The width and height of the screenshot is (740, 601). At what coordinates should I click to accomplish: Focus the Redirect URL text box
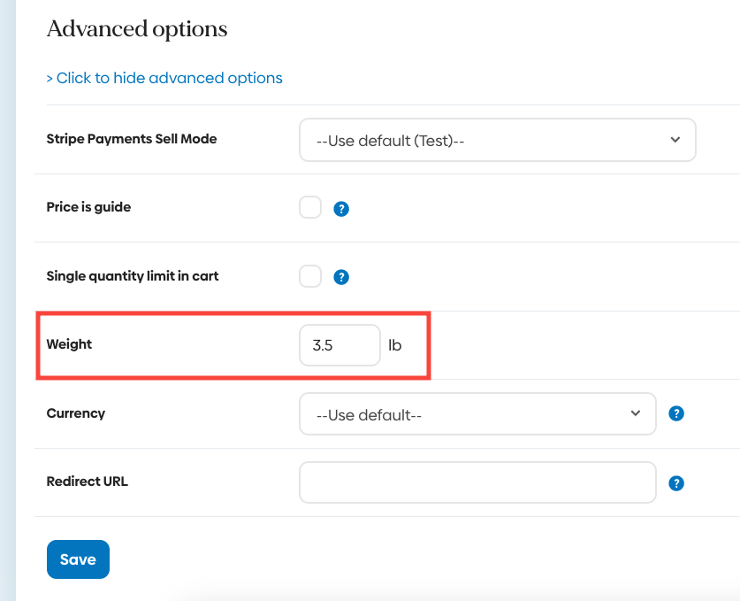[x=477, y=482]
